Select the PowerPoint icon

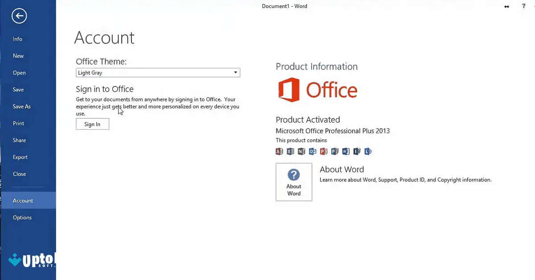[x=324, y=151]
